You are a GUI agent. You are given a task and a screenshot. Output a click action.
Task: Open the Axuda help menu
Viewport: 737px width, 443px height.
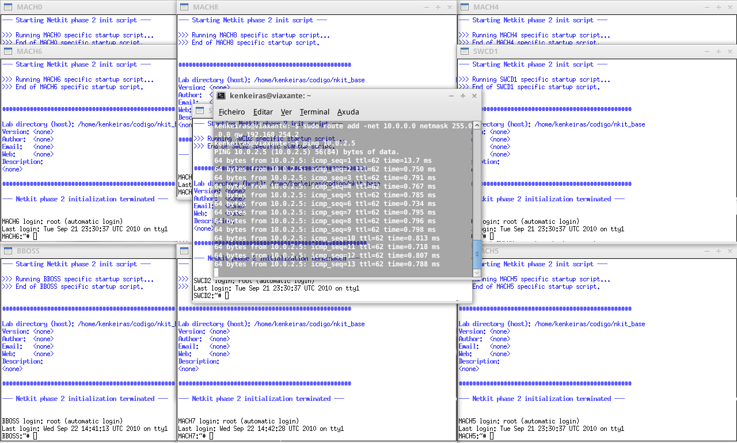348,112
